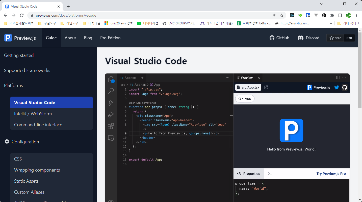Click the share page icon in the address bar
362x202 pixels.
point(274,15)
